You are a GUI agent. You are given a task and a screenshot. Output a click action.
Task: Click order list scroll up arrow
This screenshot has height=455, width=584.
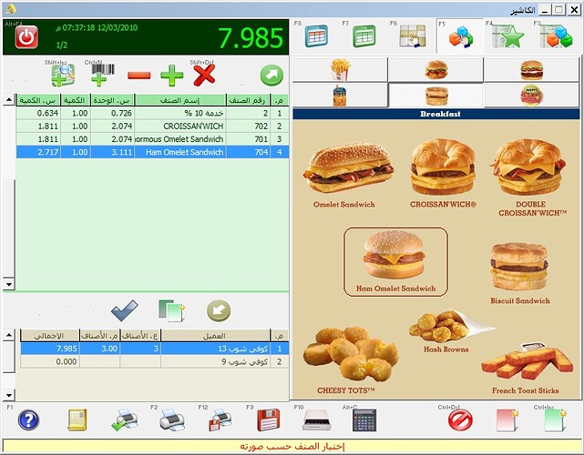[x=9, y=100]
